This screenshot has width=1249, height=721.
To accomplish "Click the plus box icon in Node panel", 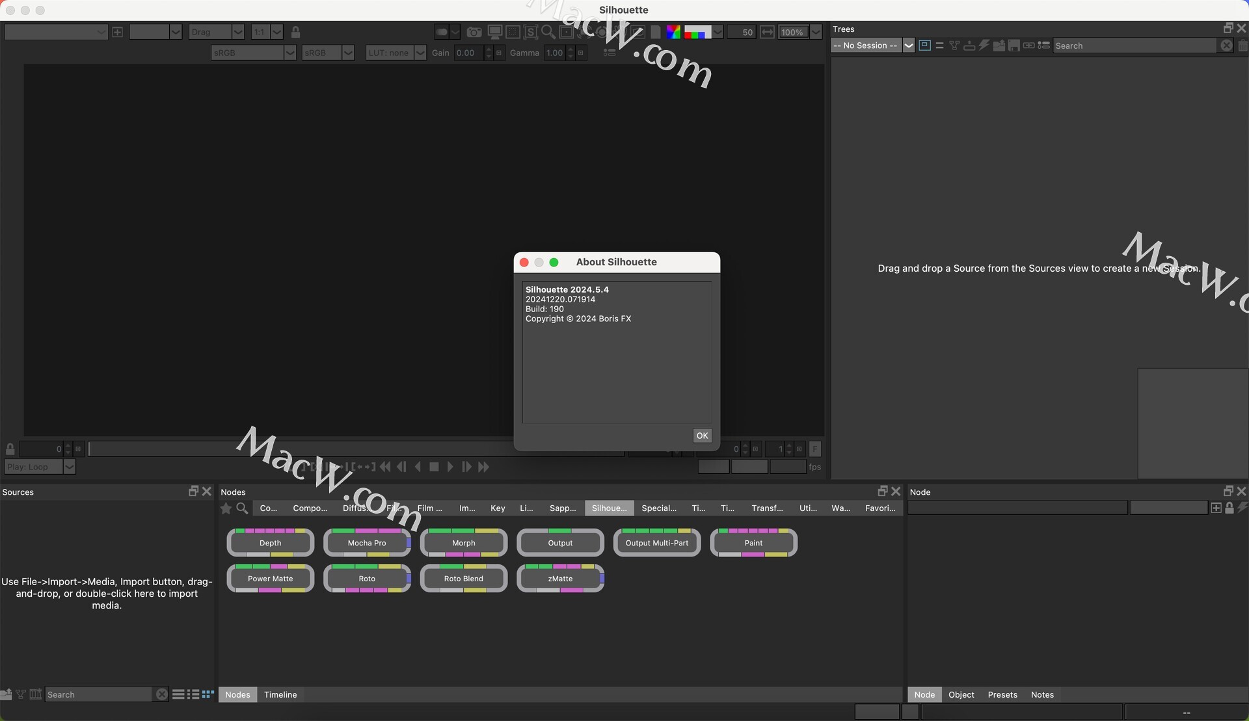I will (x=1216, y=508).
